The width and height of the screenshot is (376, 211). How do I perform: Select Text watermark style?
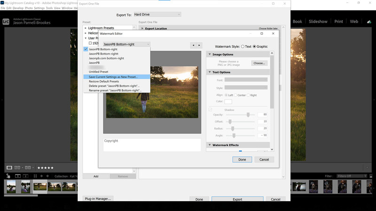tap(243, 46)
